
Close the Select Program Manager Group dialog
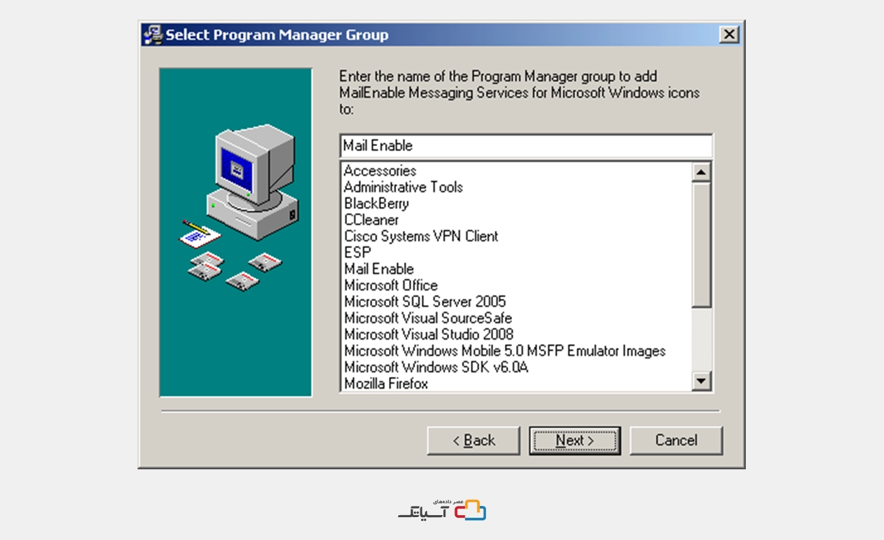tap(729, 35)
